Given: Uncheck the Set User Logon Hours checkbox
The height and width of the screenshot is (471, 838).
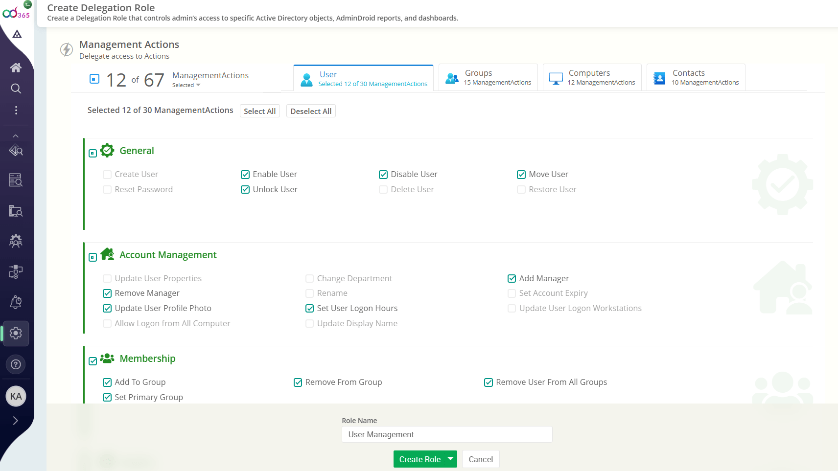Looking at the screenshot, I should point(309,309).
